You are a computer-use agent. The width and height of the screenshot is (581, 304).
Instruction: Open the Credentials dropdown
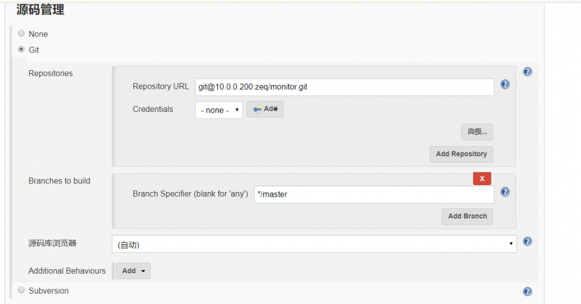(219, 110)
